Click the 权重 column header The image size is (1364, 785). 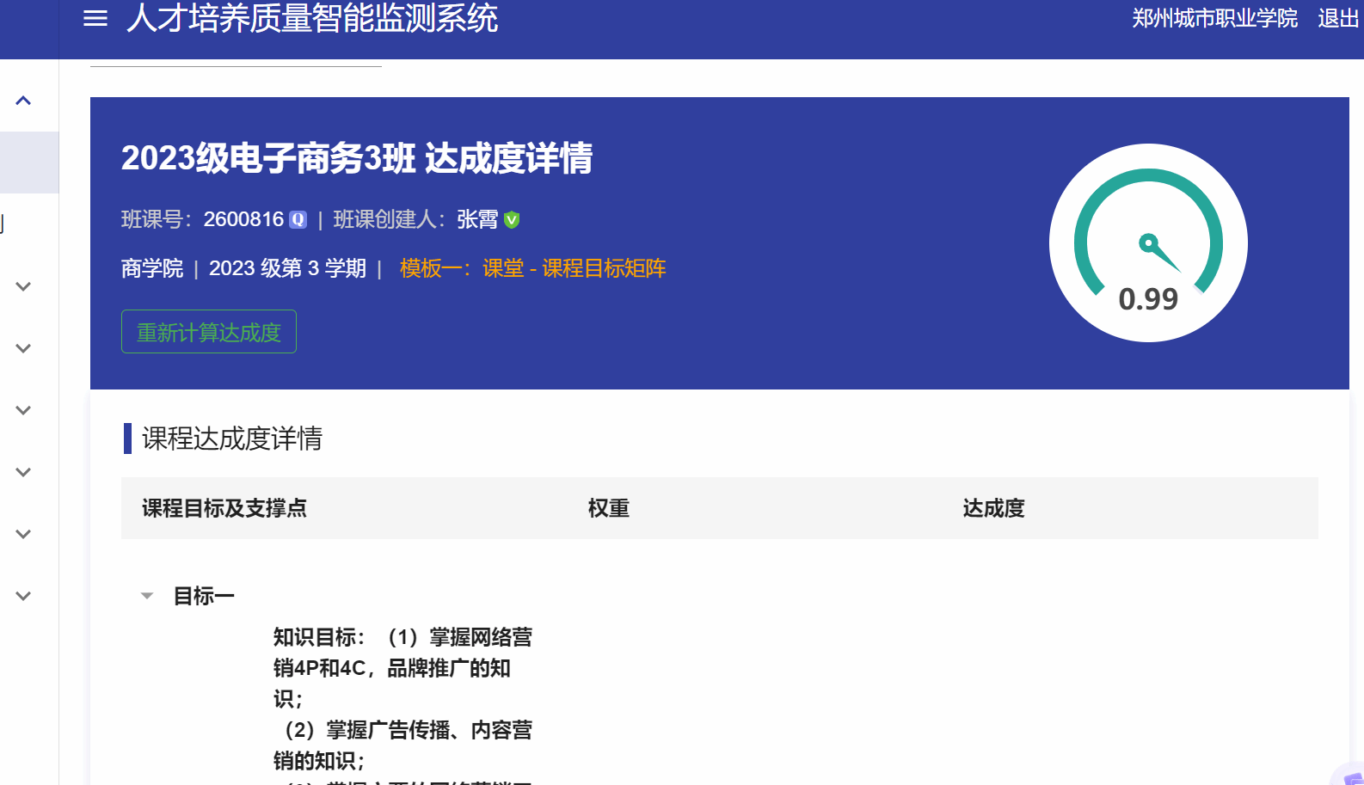click(x=609, y=508)
